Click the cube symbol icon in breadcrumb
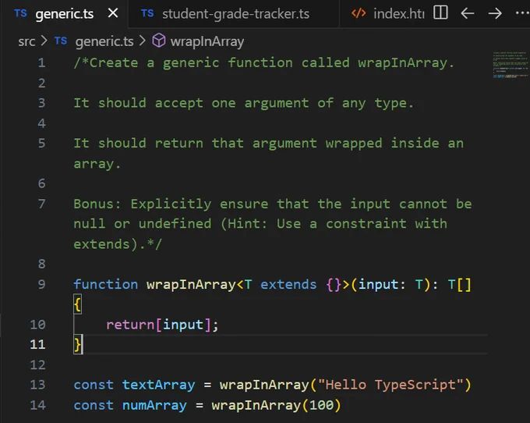This screenshot has height=423, width=530. pyautogui.click(x=159, y=41)
